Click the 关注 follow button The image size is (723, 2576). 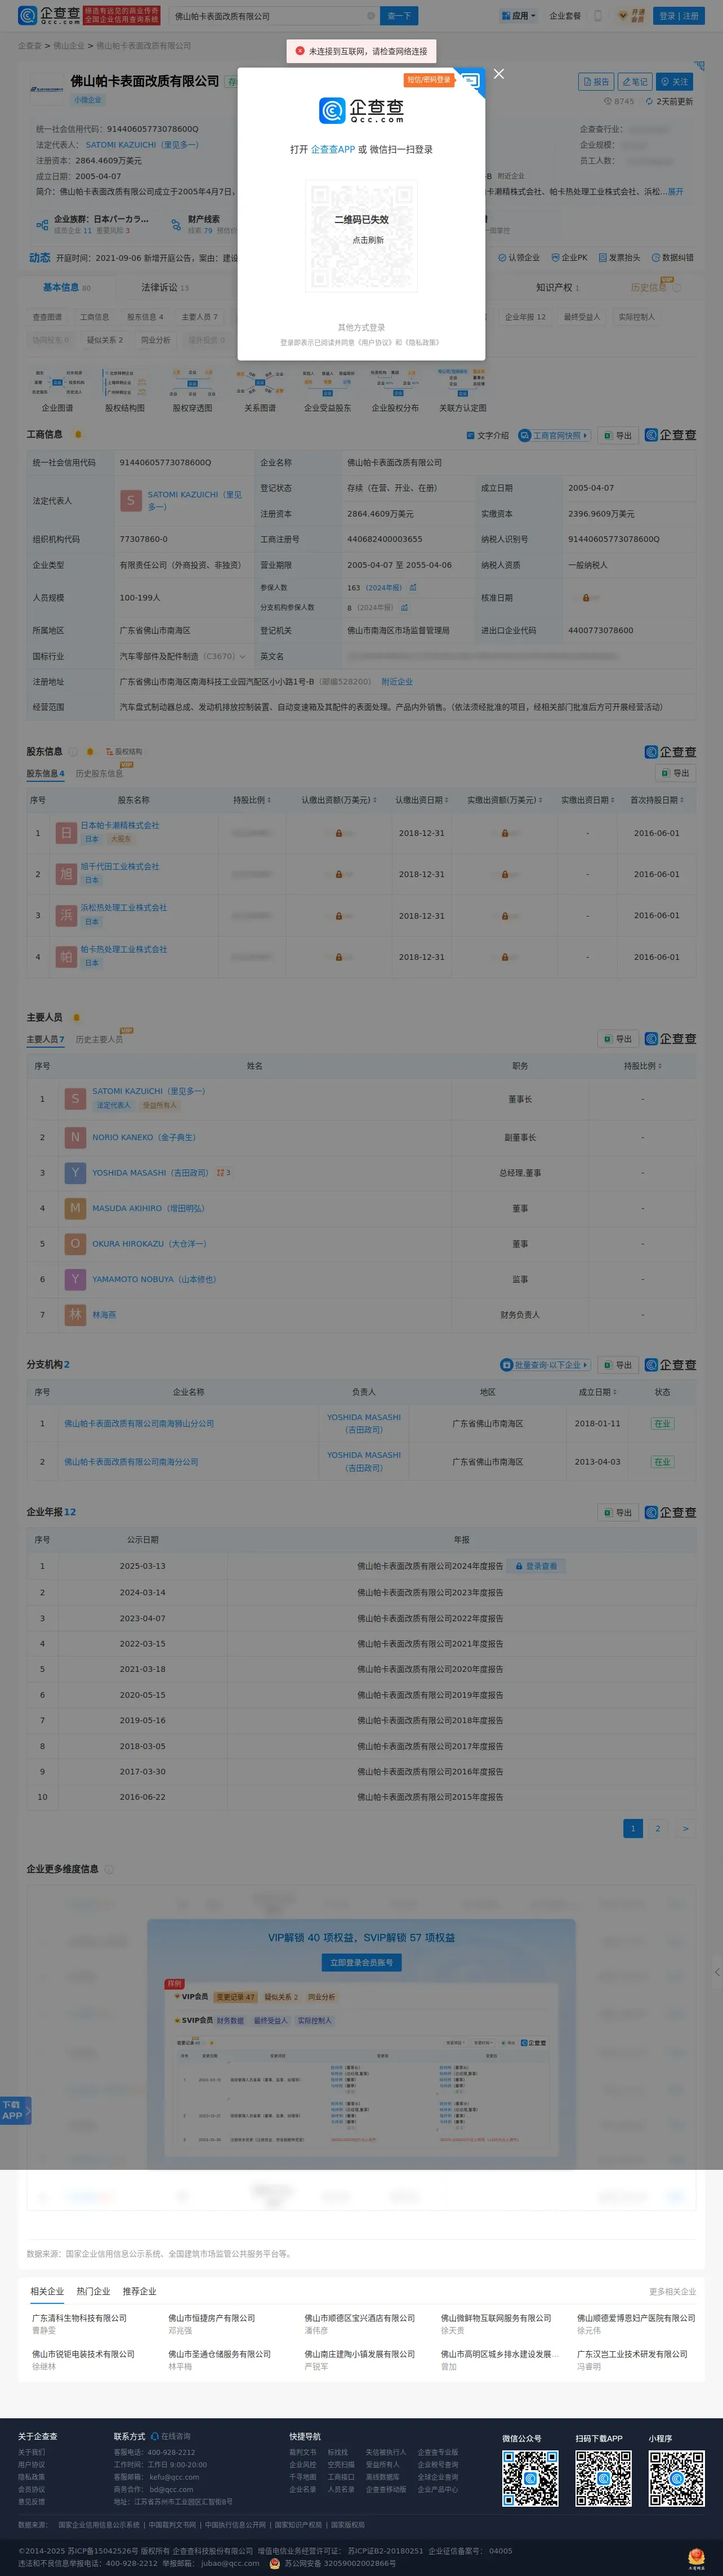pos(674,82)
